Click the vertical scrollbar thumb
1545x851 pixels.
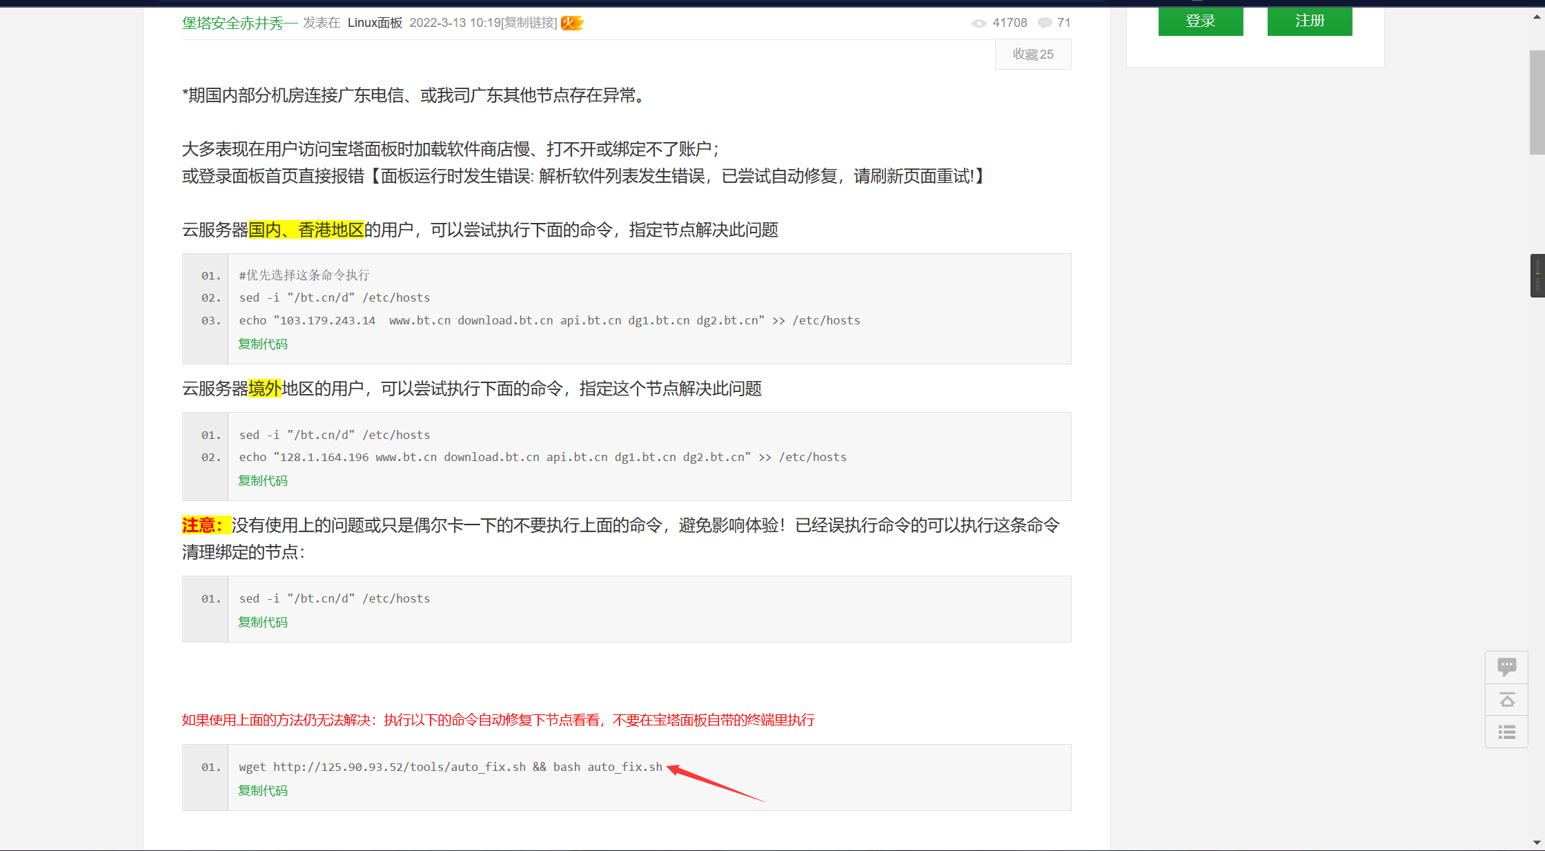coord(1537,102)
